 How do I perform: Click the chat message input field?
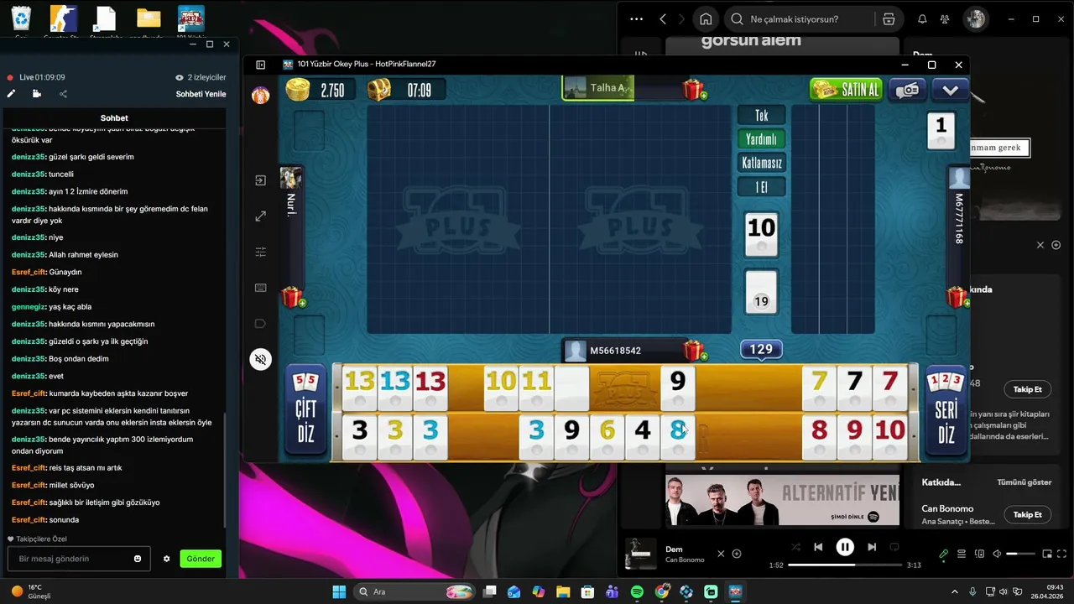pos(79,559)
